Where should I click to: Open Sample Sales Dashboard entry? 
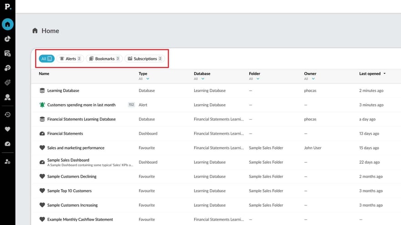click(x=68, y=160)
